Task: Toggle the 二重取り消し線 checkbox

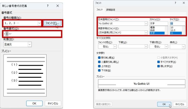Action: [100, 62]
